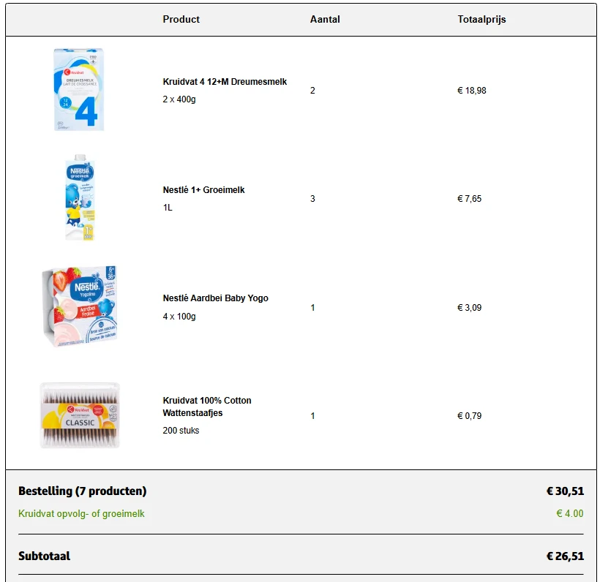
Task: Click the Bestelling (7 producten) label
Action: tap(82, 491)
